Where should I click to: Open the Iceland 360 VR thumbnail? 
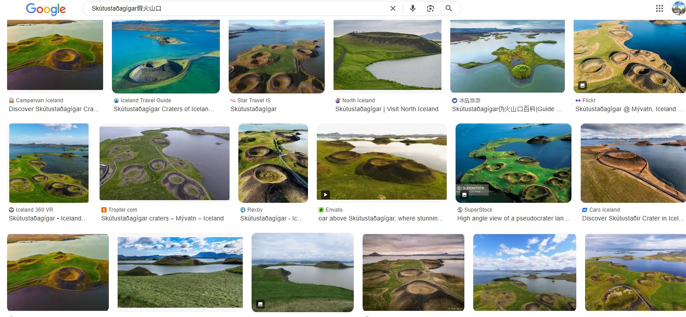[x=49, y=163]
